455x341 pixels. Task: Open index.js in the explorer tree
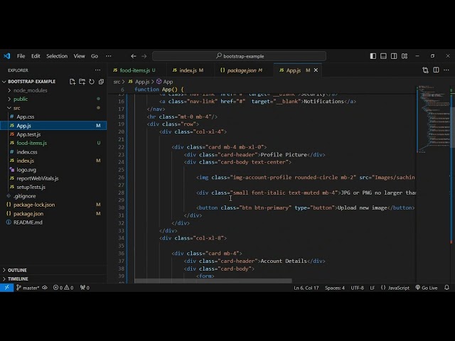coord(26,161)
